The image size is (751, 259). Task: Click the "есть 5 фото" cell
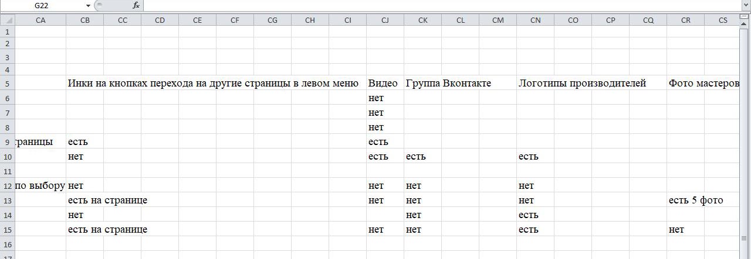pos(685,201)
